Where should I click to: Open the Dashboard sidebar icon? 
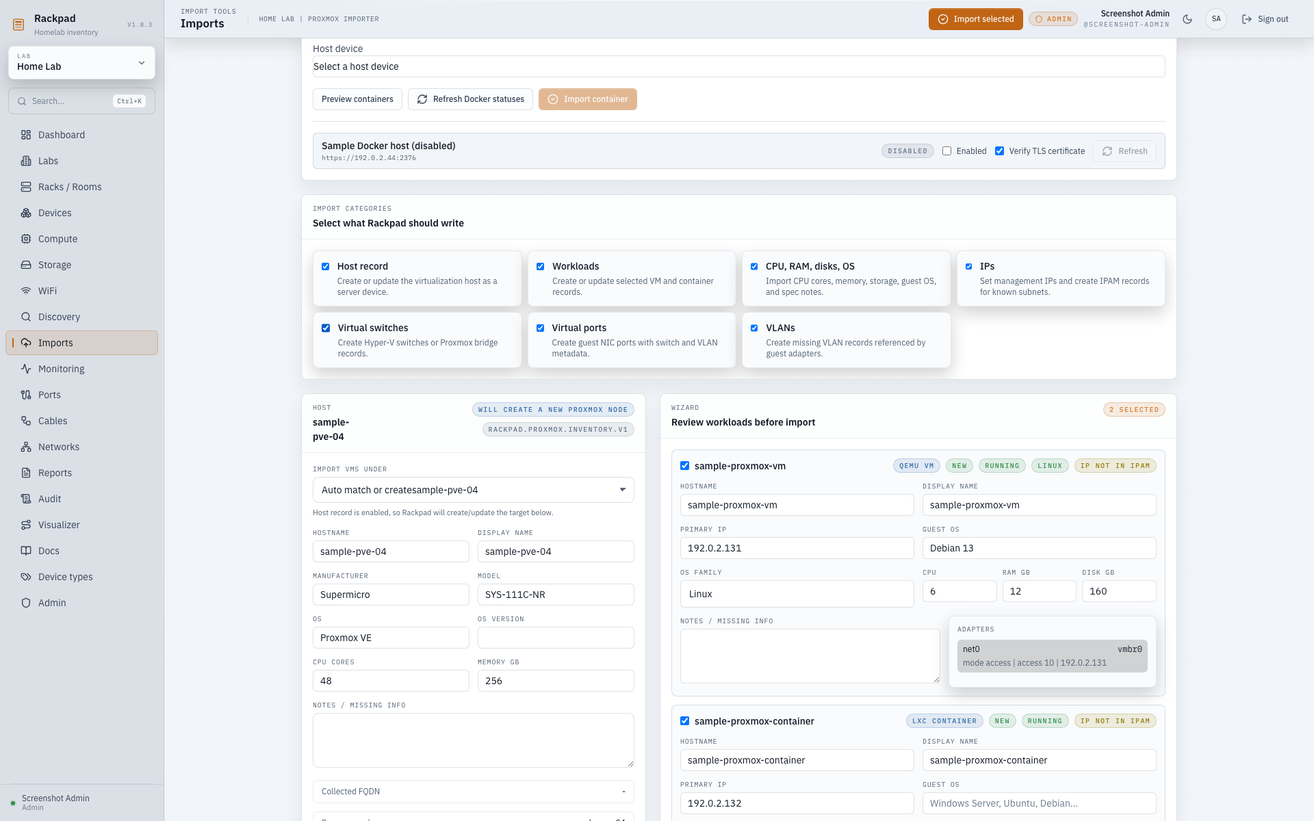[x=26, y=135]
